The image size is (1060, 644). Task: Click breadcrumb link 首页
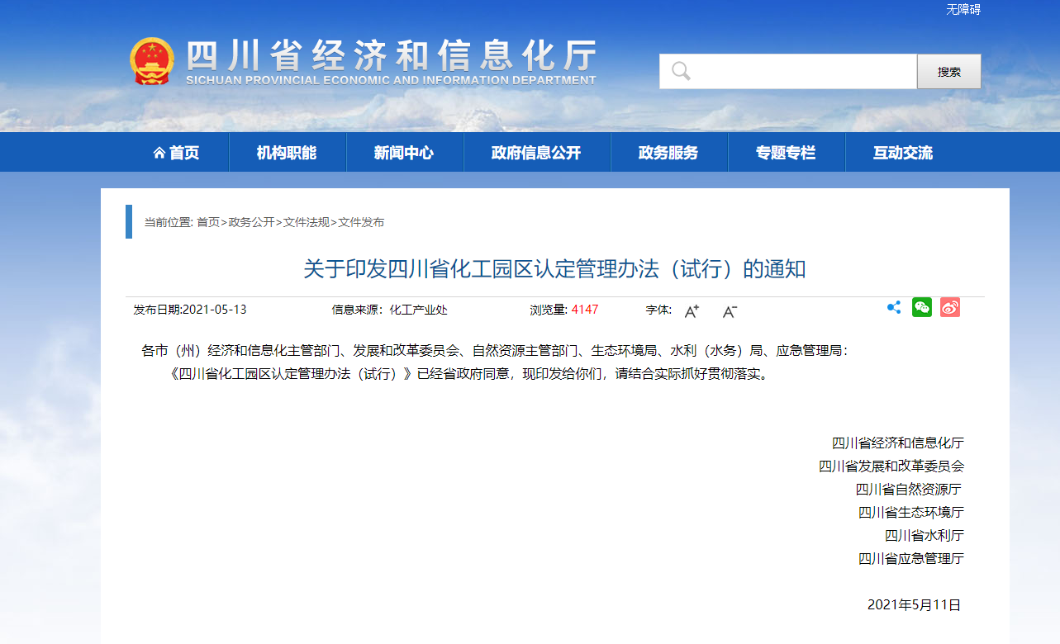click(x=208, y=222)
